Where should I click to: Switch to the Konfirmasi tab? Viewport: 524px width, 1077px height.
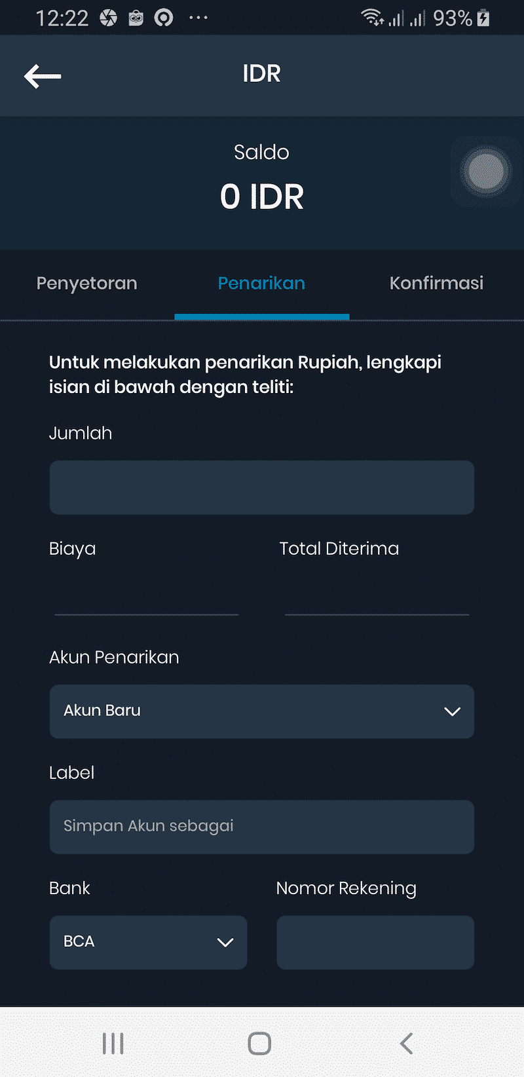pos(436,283)
